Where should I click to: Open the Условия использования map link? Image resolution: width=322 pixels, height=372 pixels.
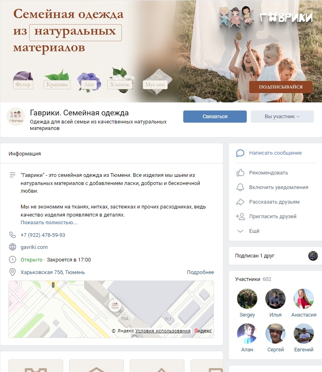tap(163, 331)
